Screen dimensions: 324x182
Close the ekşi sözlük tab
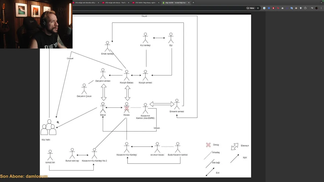pyautogui.click(x=189, y=3)
